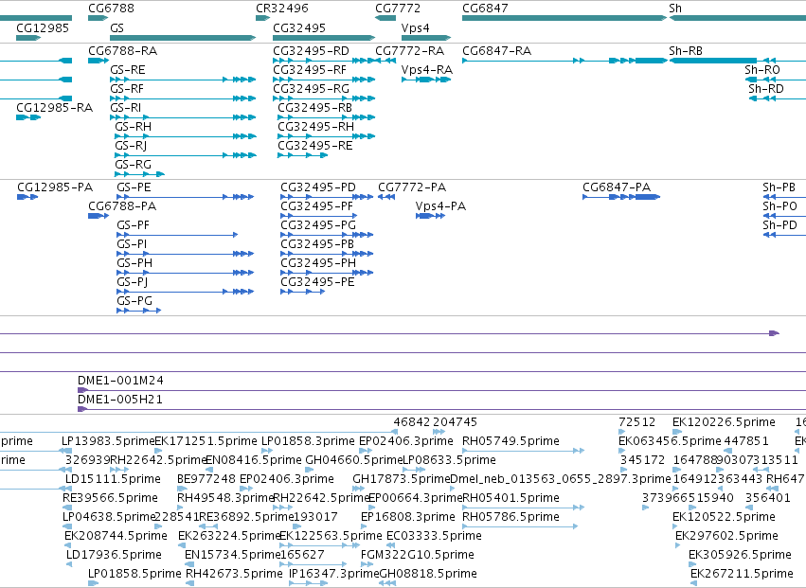Click the short GS-RG transcript

pos(140,174)
